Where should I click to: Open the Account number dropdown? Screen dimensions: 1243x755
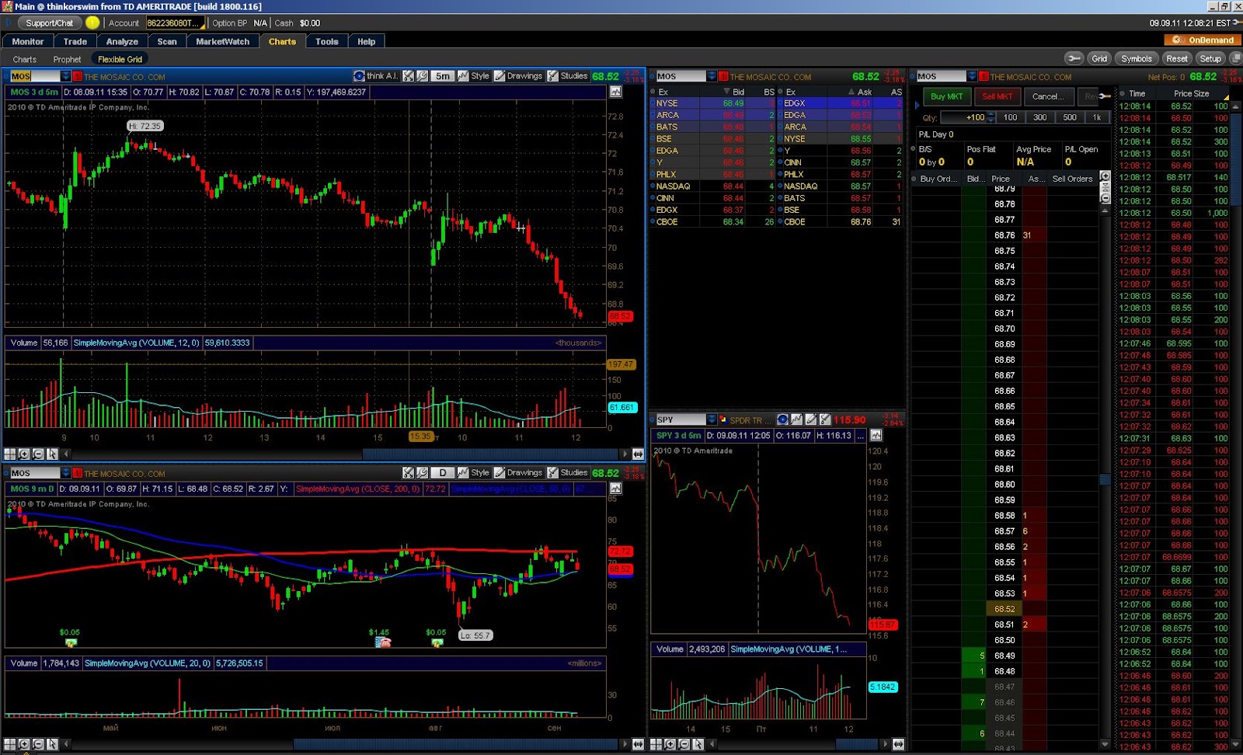click(x=175, y=23)
